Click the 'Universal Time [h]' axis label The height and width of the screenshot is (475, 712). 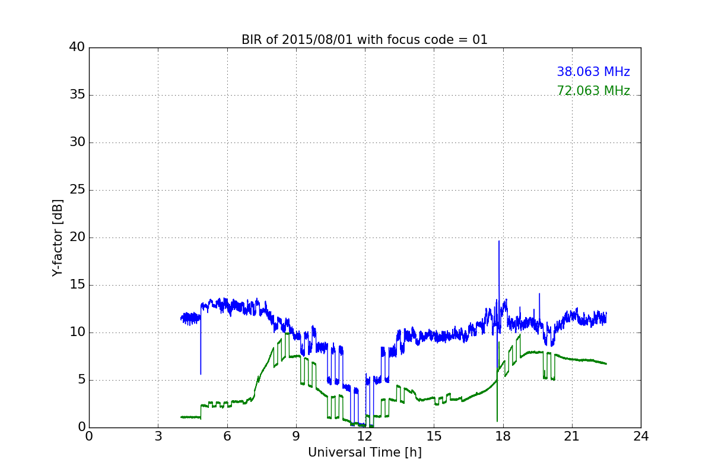click(364, 452)
